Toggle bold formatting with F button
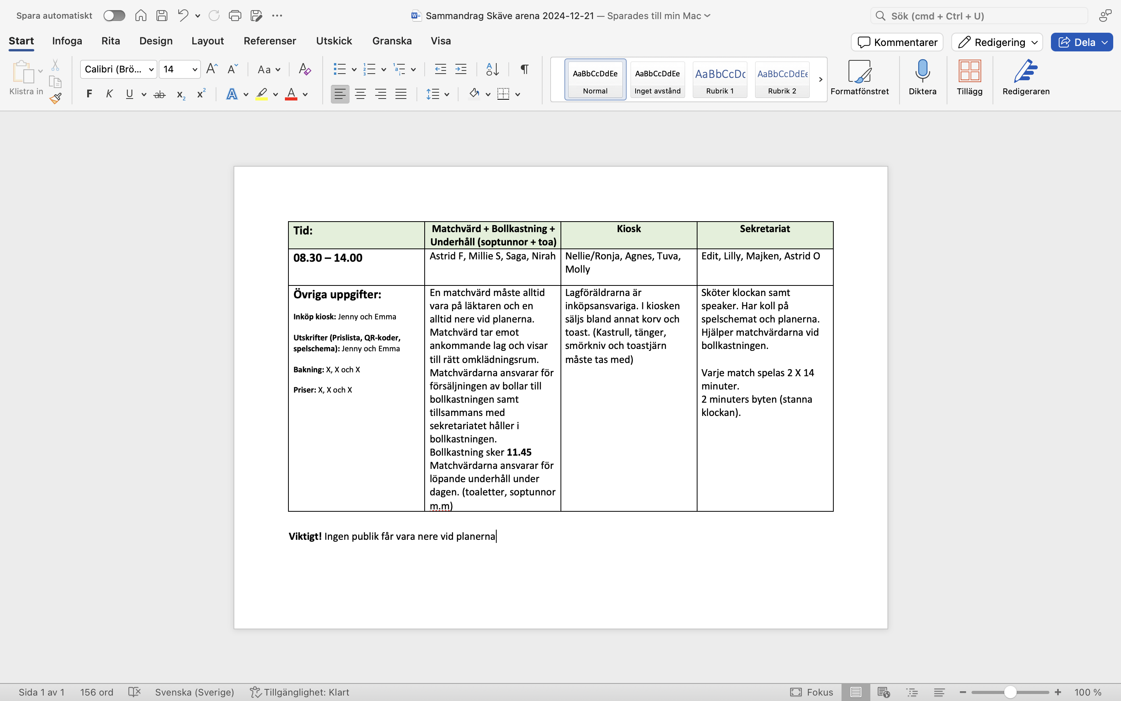Screen dimensions: 1121x701 point(90,94)
